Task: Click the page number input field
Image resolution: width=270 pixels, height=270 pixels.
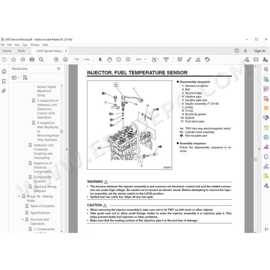Action: (76, 59)
